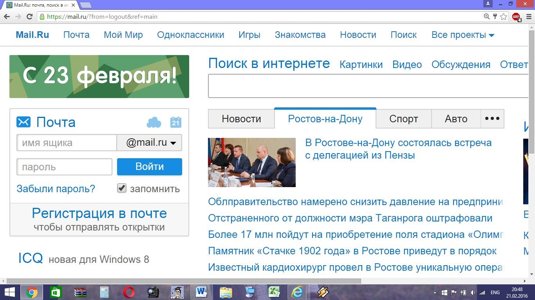Open Opera from the Windows taskbar
Viewport: 535px width, 300px height.
pyautogui.click(x=129, y=292)
